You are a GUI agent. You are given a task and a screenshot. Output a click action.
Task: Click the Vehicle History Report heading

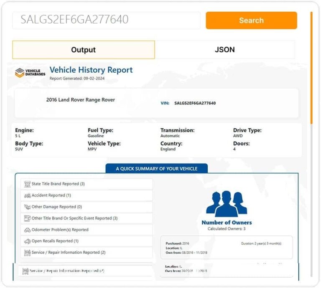point(91,70)
